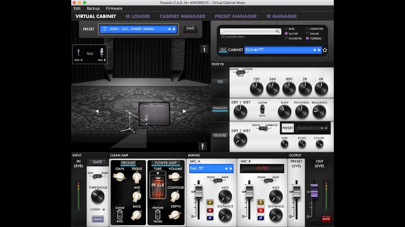Move the cabinet view left arrow

coord(97,111)
